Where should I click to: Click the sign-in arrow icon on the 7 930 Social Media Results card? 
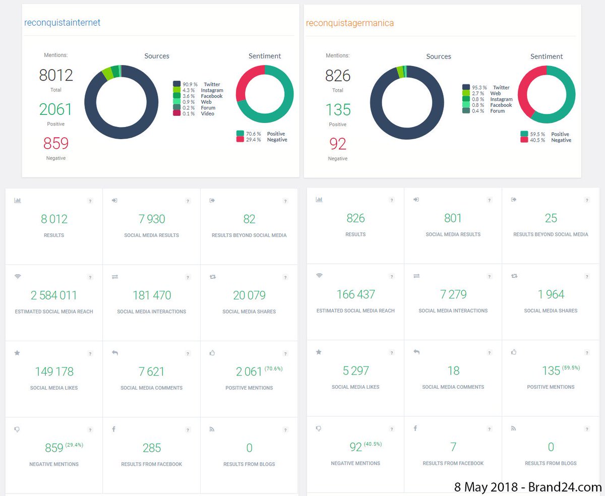115,200
